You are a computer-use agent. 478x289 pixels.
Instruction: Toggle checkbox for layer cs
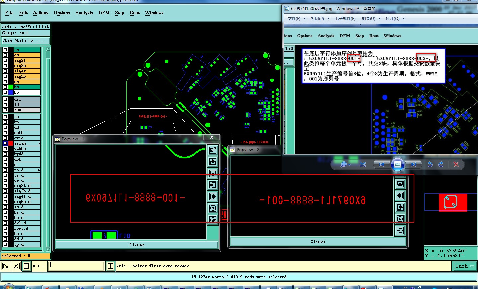tap(5, 55)
